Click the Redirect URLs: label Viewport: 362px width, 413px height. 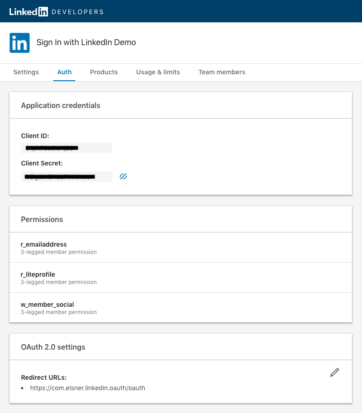pos(44,377)
